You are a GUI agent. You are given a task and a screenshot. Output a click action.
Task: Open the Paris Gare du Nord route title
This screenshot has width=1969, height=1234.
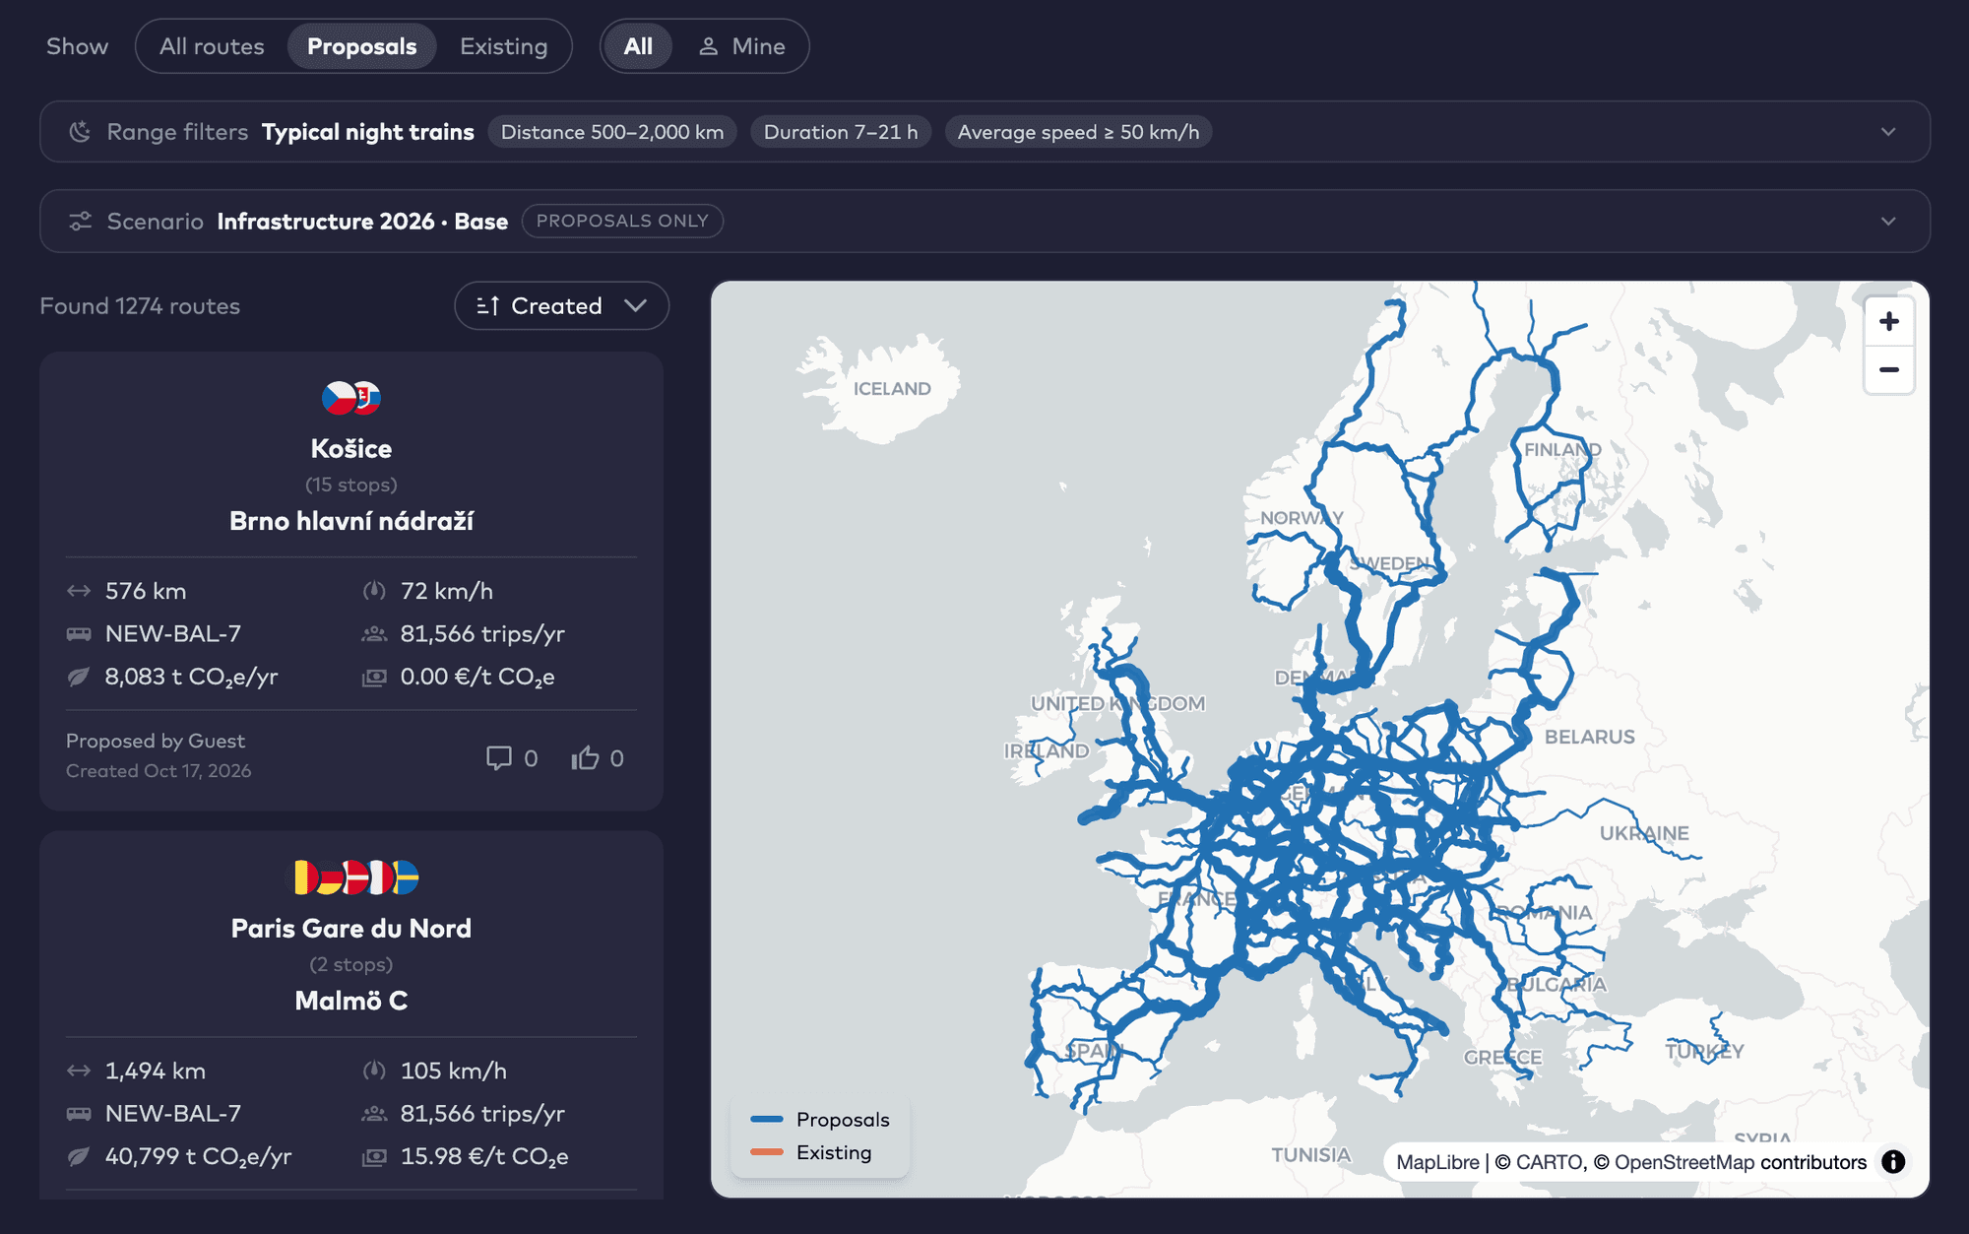351,929
